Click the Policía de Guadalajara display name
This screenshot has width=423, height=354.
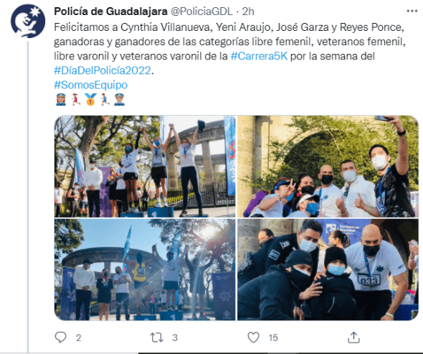(x=110, y=11)
